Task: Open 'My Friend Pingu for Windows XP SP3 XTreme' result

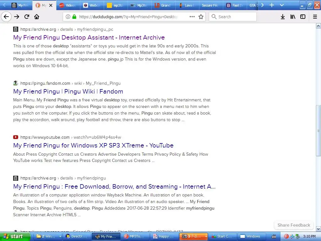Action: [x=93, y=146]
